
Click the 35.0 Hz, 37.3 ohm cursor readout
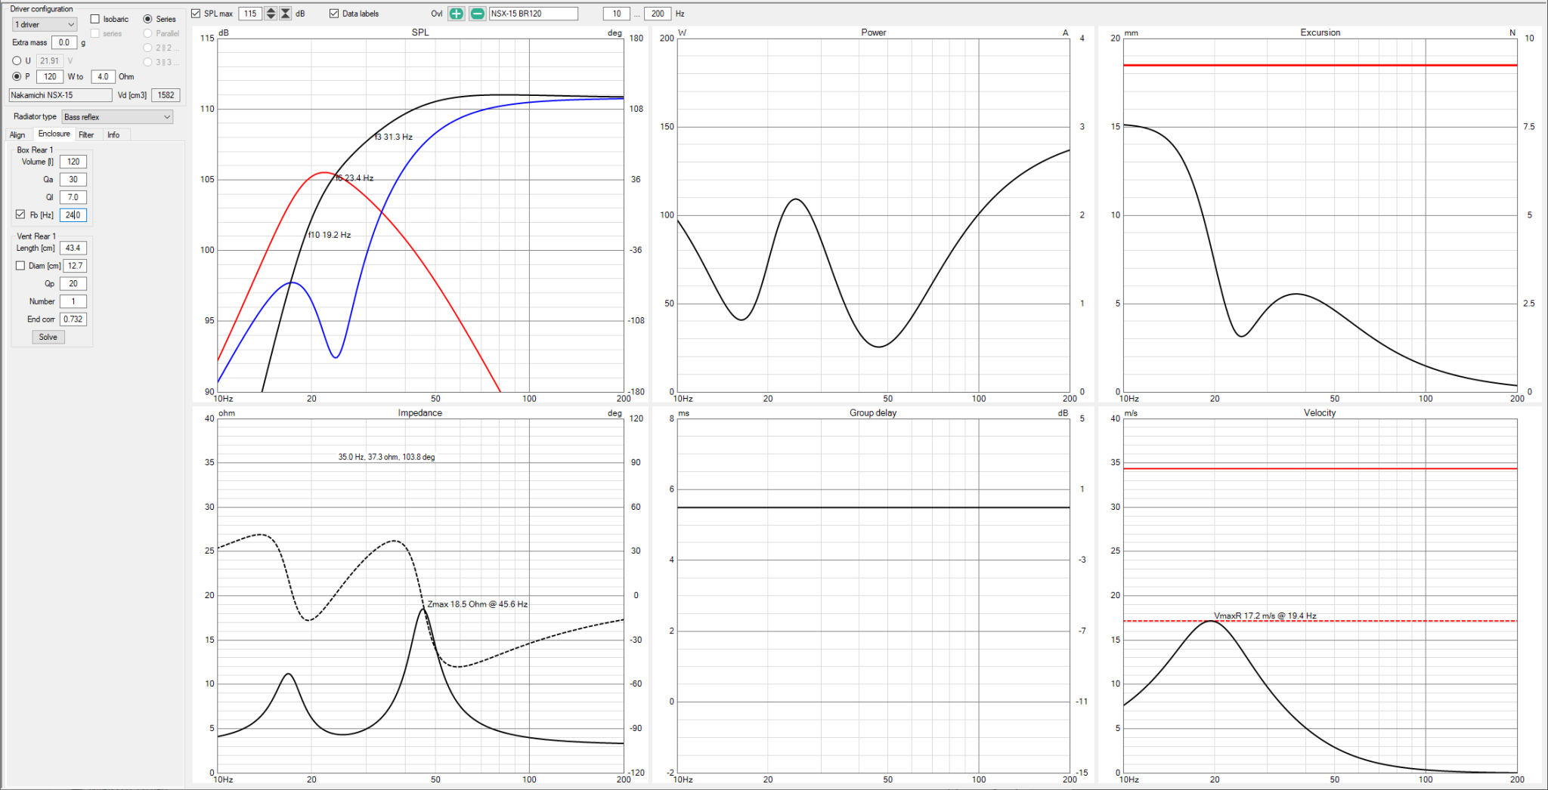coord(386,457)
